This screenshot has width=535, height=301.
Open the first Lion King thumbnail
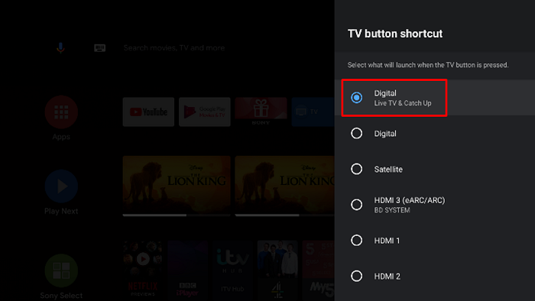[x=177, y=184]
